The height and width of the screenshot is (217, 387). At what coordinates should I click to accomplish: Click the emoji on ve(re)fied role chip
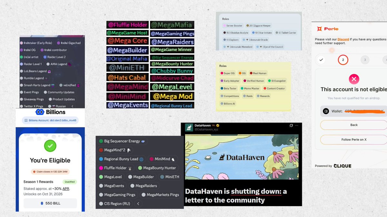[x=79, y=85]
